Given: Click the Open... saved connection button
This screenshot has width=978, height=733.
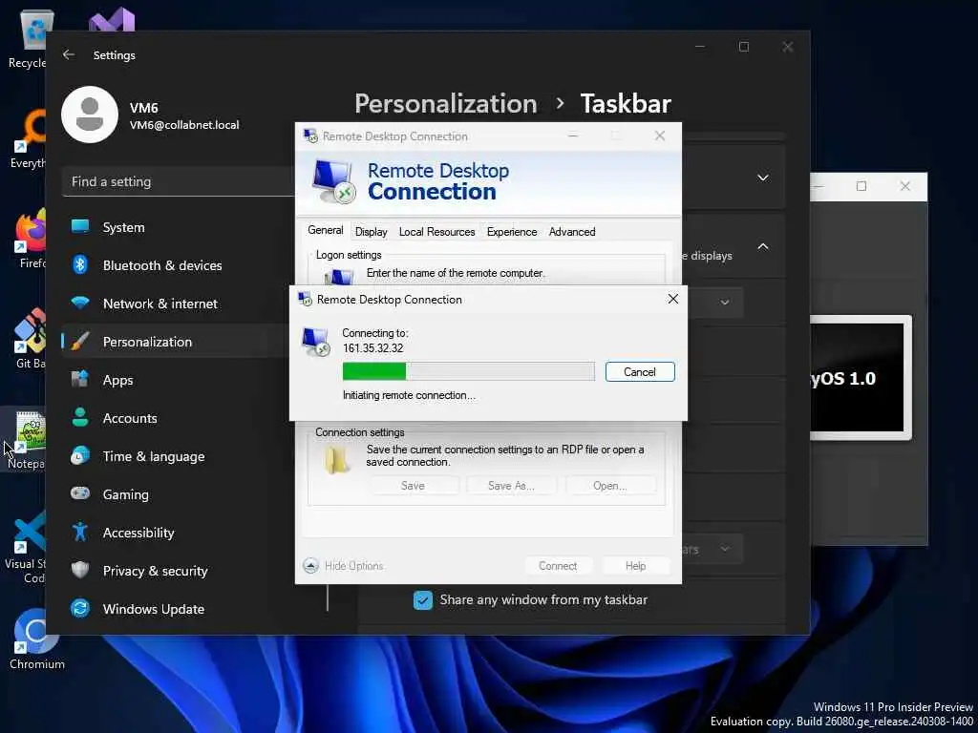Looking at the screenshot, I should pyautogui.click(x=610, y=486).
